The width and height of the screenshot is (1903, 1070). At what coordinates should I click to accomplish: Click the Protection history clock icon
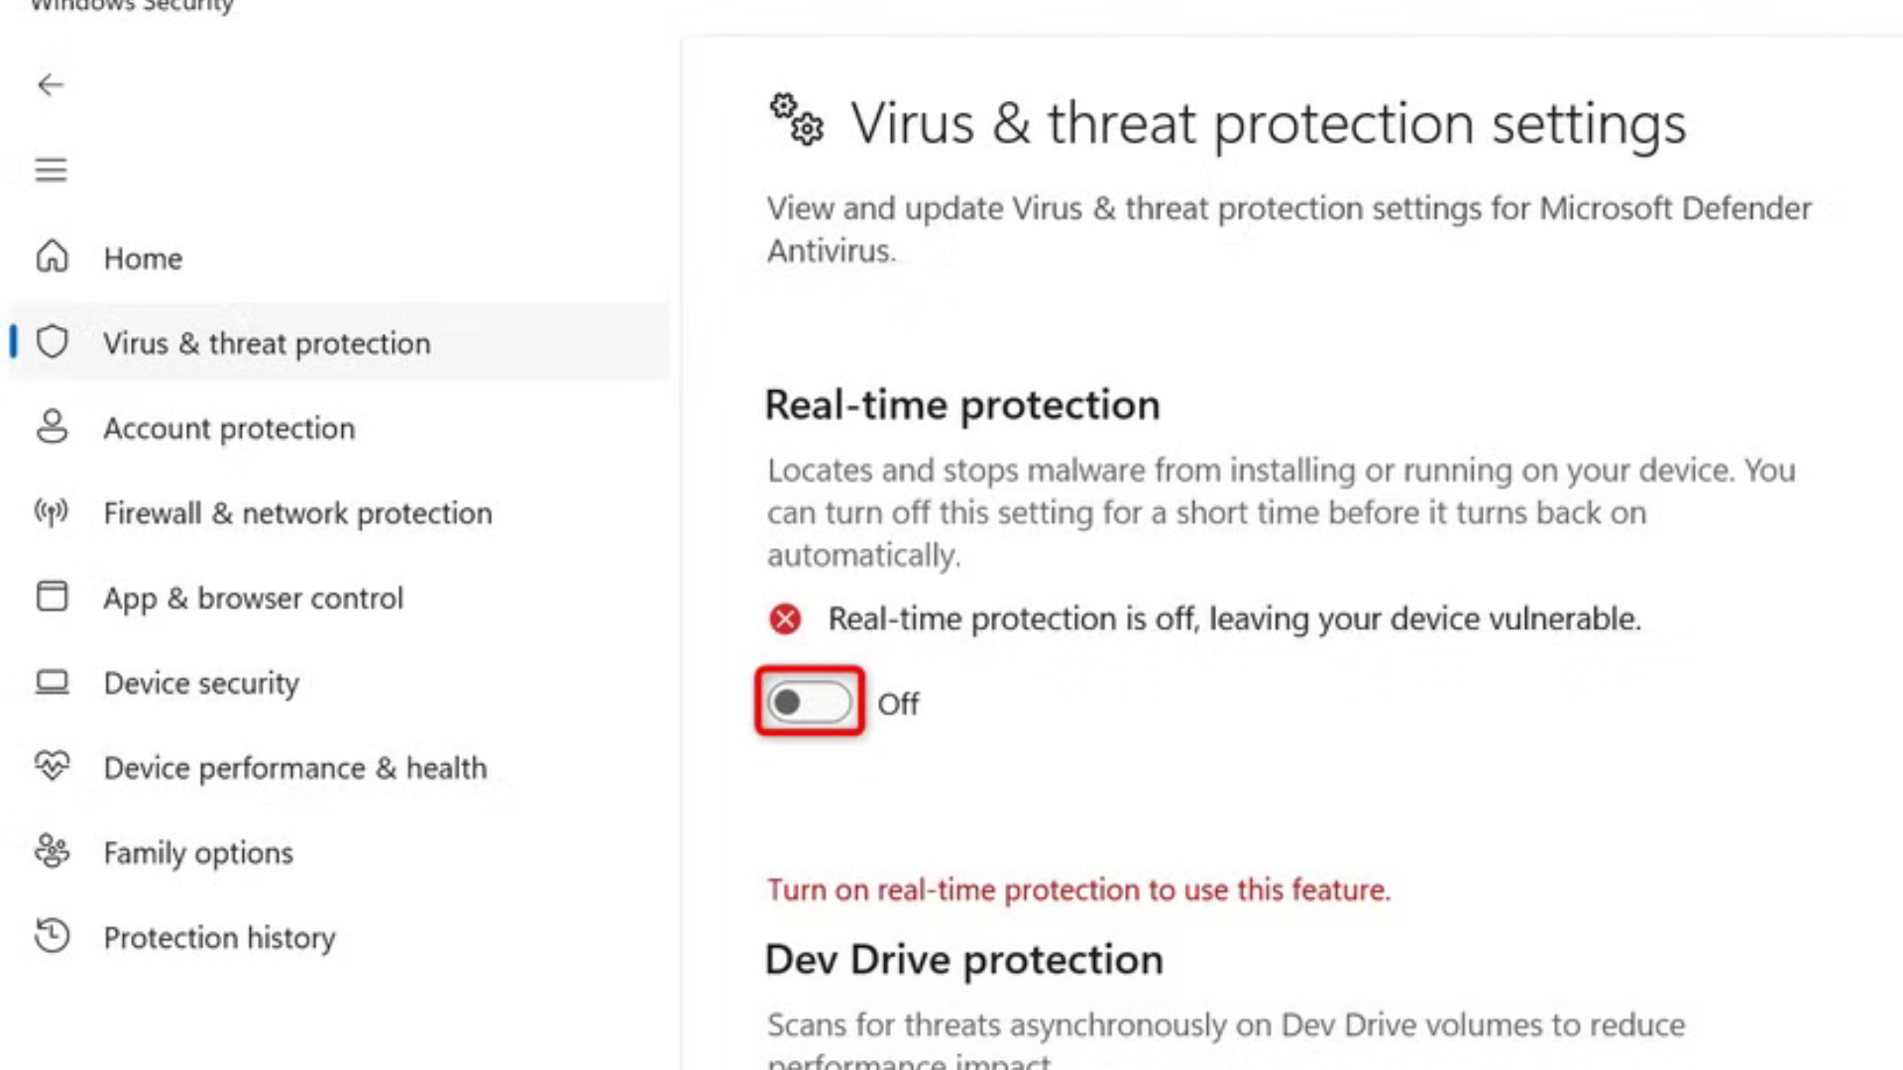click(x=52, y=936)
